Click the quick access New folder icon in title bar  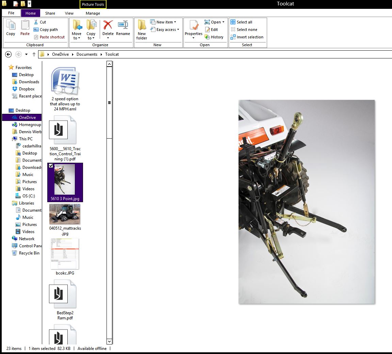(23, 4)
